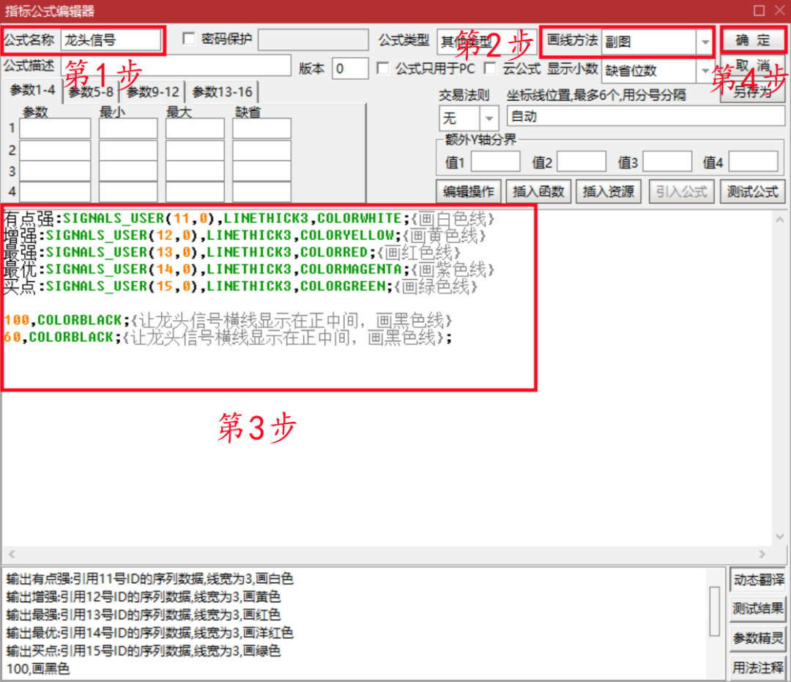Click the code editor scroll down arrow

coord(779,536)
